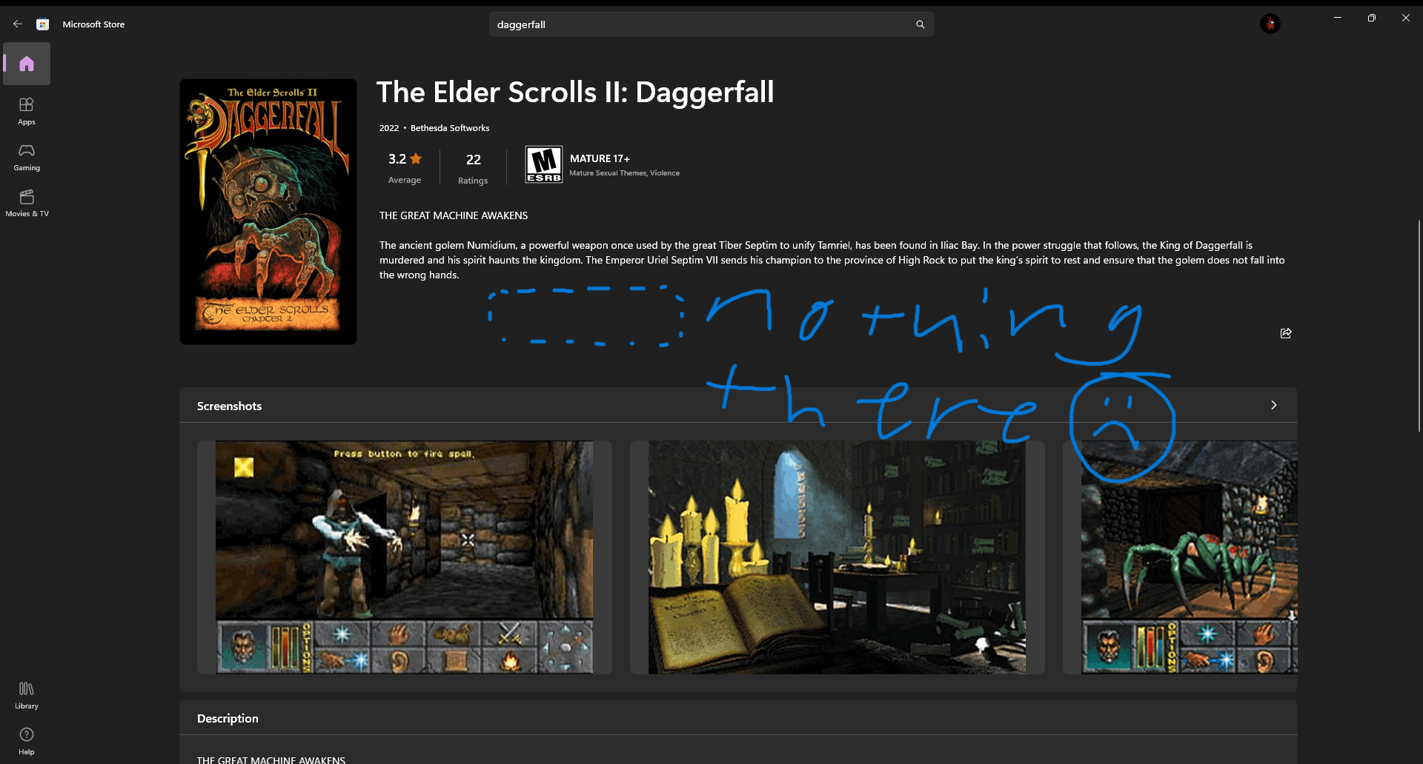The image size is (1423, 764).
Task: Click THE GREAT MACHINE AWAKENS headline under the ratings
Action: pyautogui.click(x=454, y=215)
